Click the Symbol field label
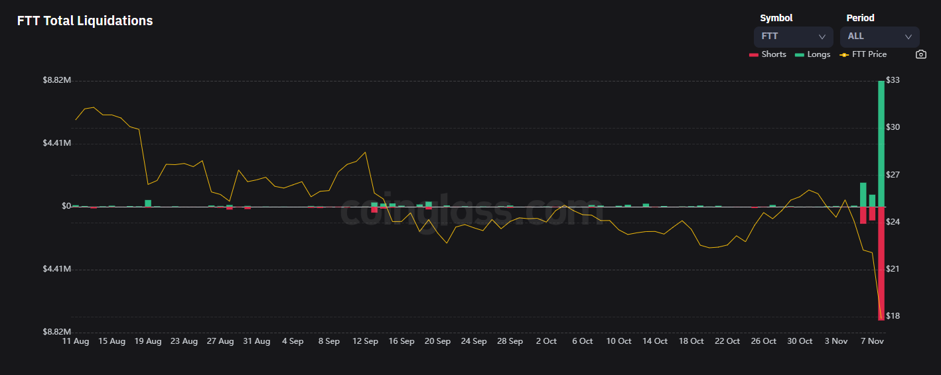The width and height of the screenshot is (941, 375). pyautogui.click(x=776, y=18)
